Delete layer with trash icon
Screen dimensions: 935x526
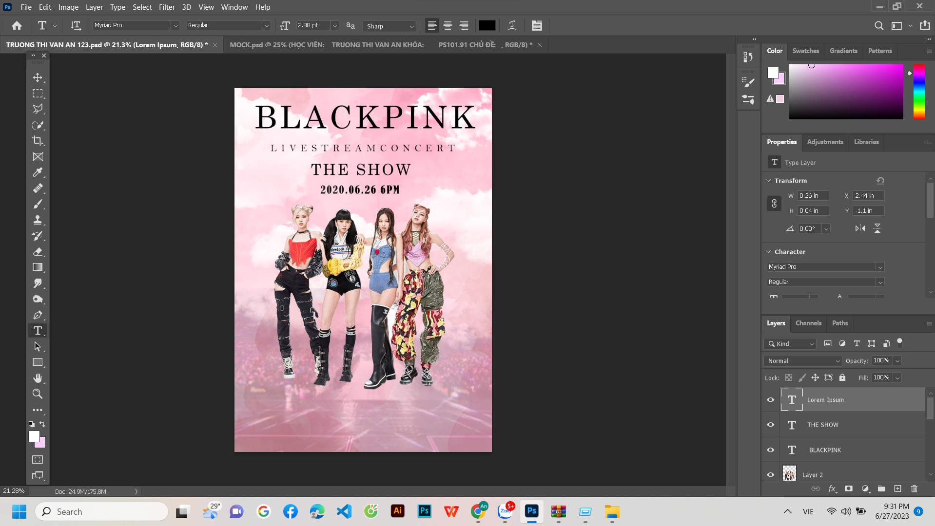[x=915, y=488]
